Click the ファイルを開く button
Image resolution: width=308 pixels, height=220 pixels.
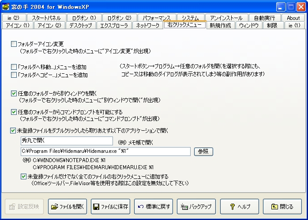(68, 207)
